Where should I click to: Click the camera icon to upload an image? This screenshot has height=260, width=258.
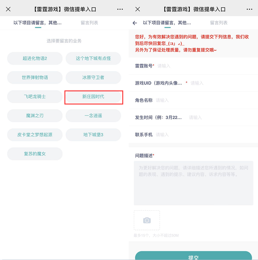click(147, 220)
